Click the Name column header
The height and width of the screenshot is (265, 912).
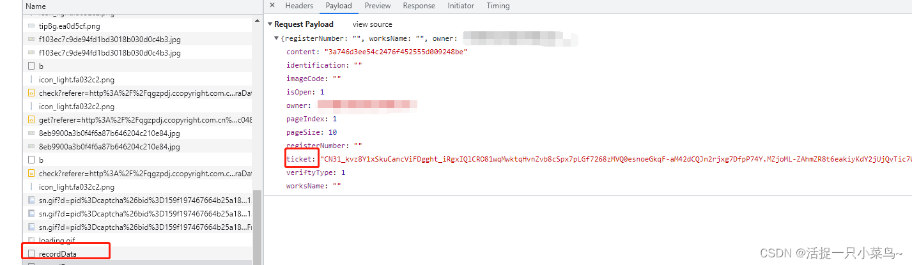(36, 6)
